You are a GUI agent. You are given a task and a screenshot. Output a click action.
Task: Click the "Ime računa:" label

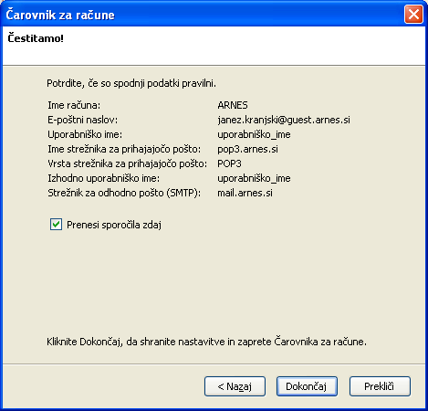pyautogui.click(x=74, y=105)
